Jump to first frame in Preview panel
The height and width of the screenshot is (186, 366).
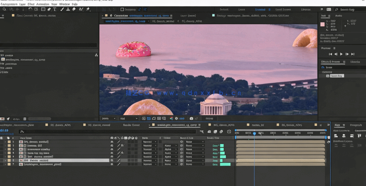point(330,54)
